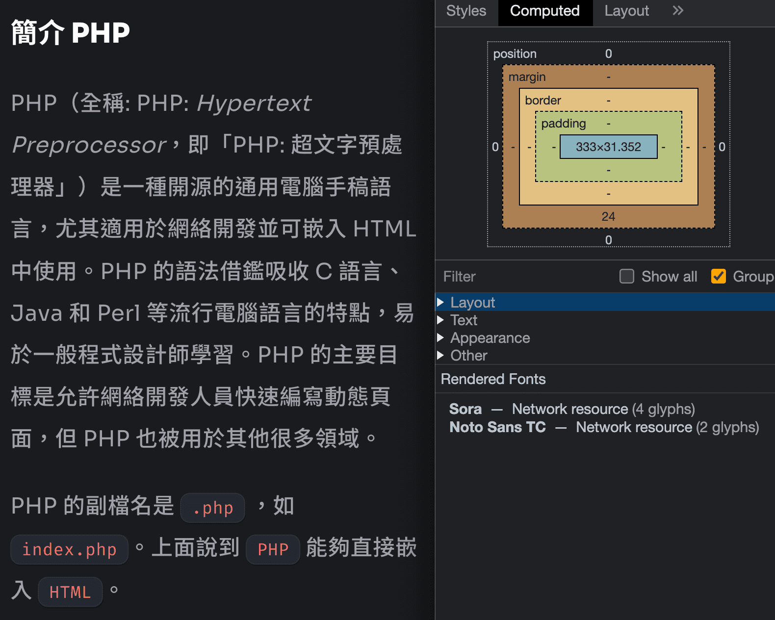Click the italic Hypertext Preprocessor text

point(162,124)
